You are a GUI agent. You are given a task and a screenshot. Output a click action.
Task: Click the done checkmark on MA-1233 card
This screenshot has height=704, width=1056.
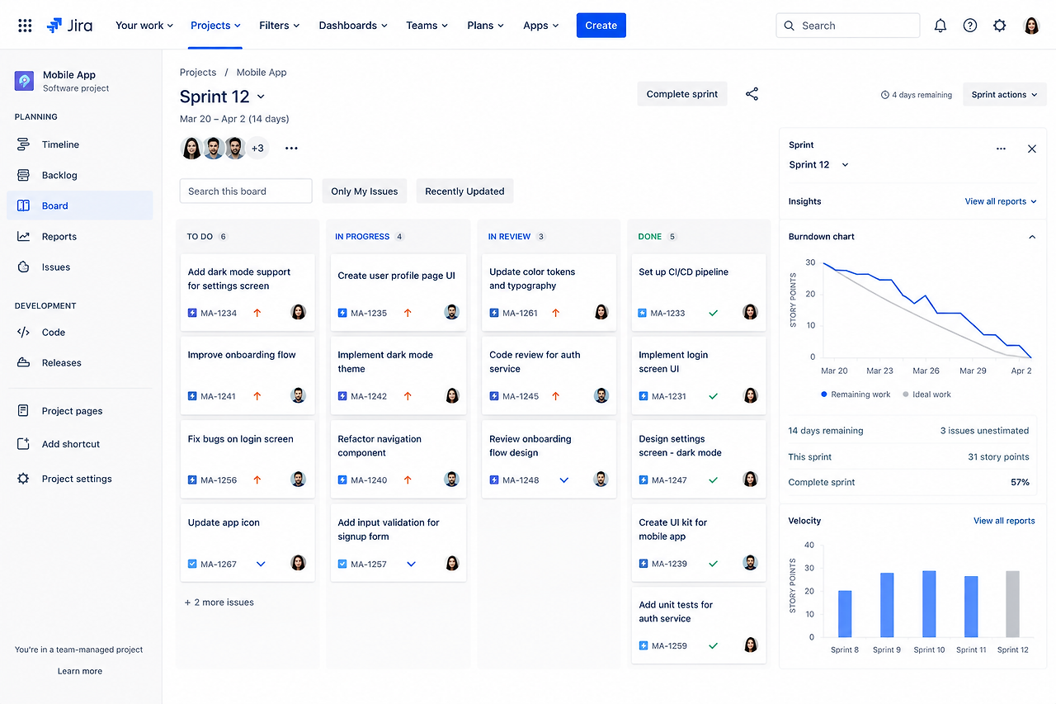tap(714, 313)
